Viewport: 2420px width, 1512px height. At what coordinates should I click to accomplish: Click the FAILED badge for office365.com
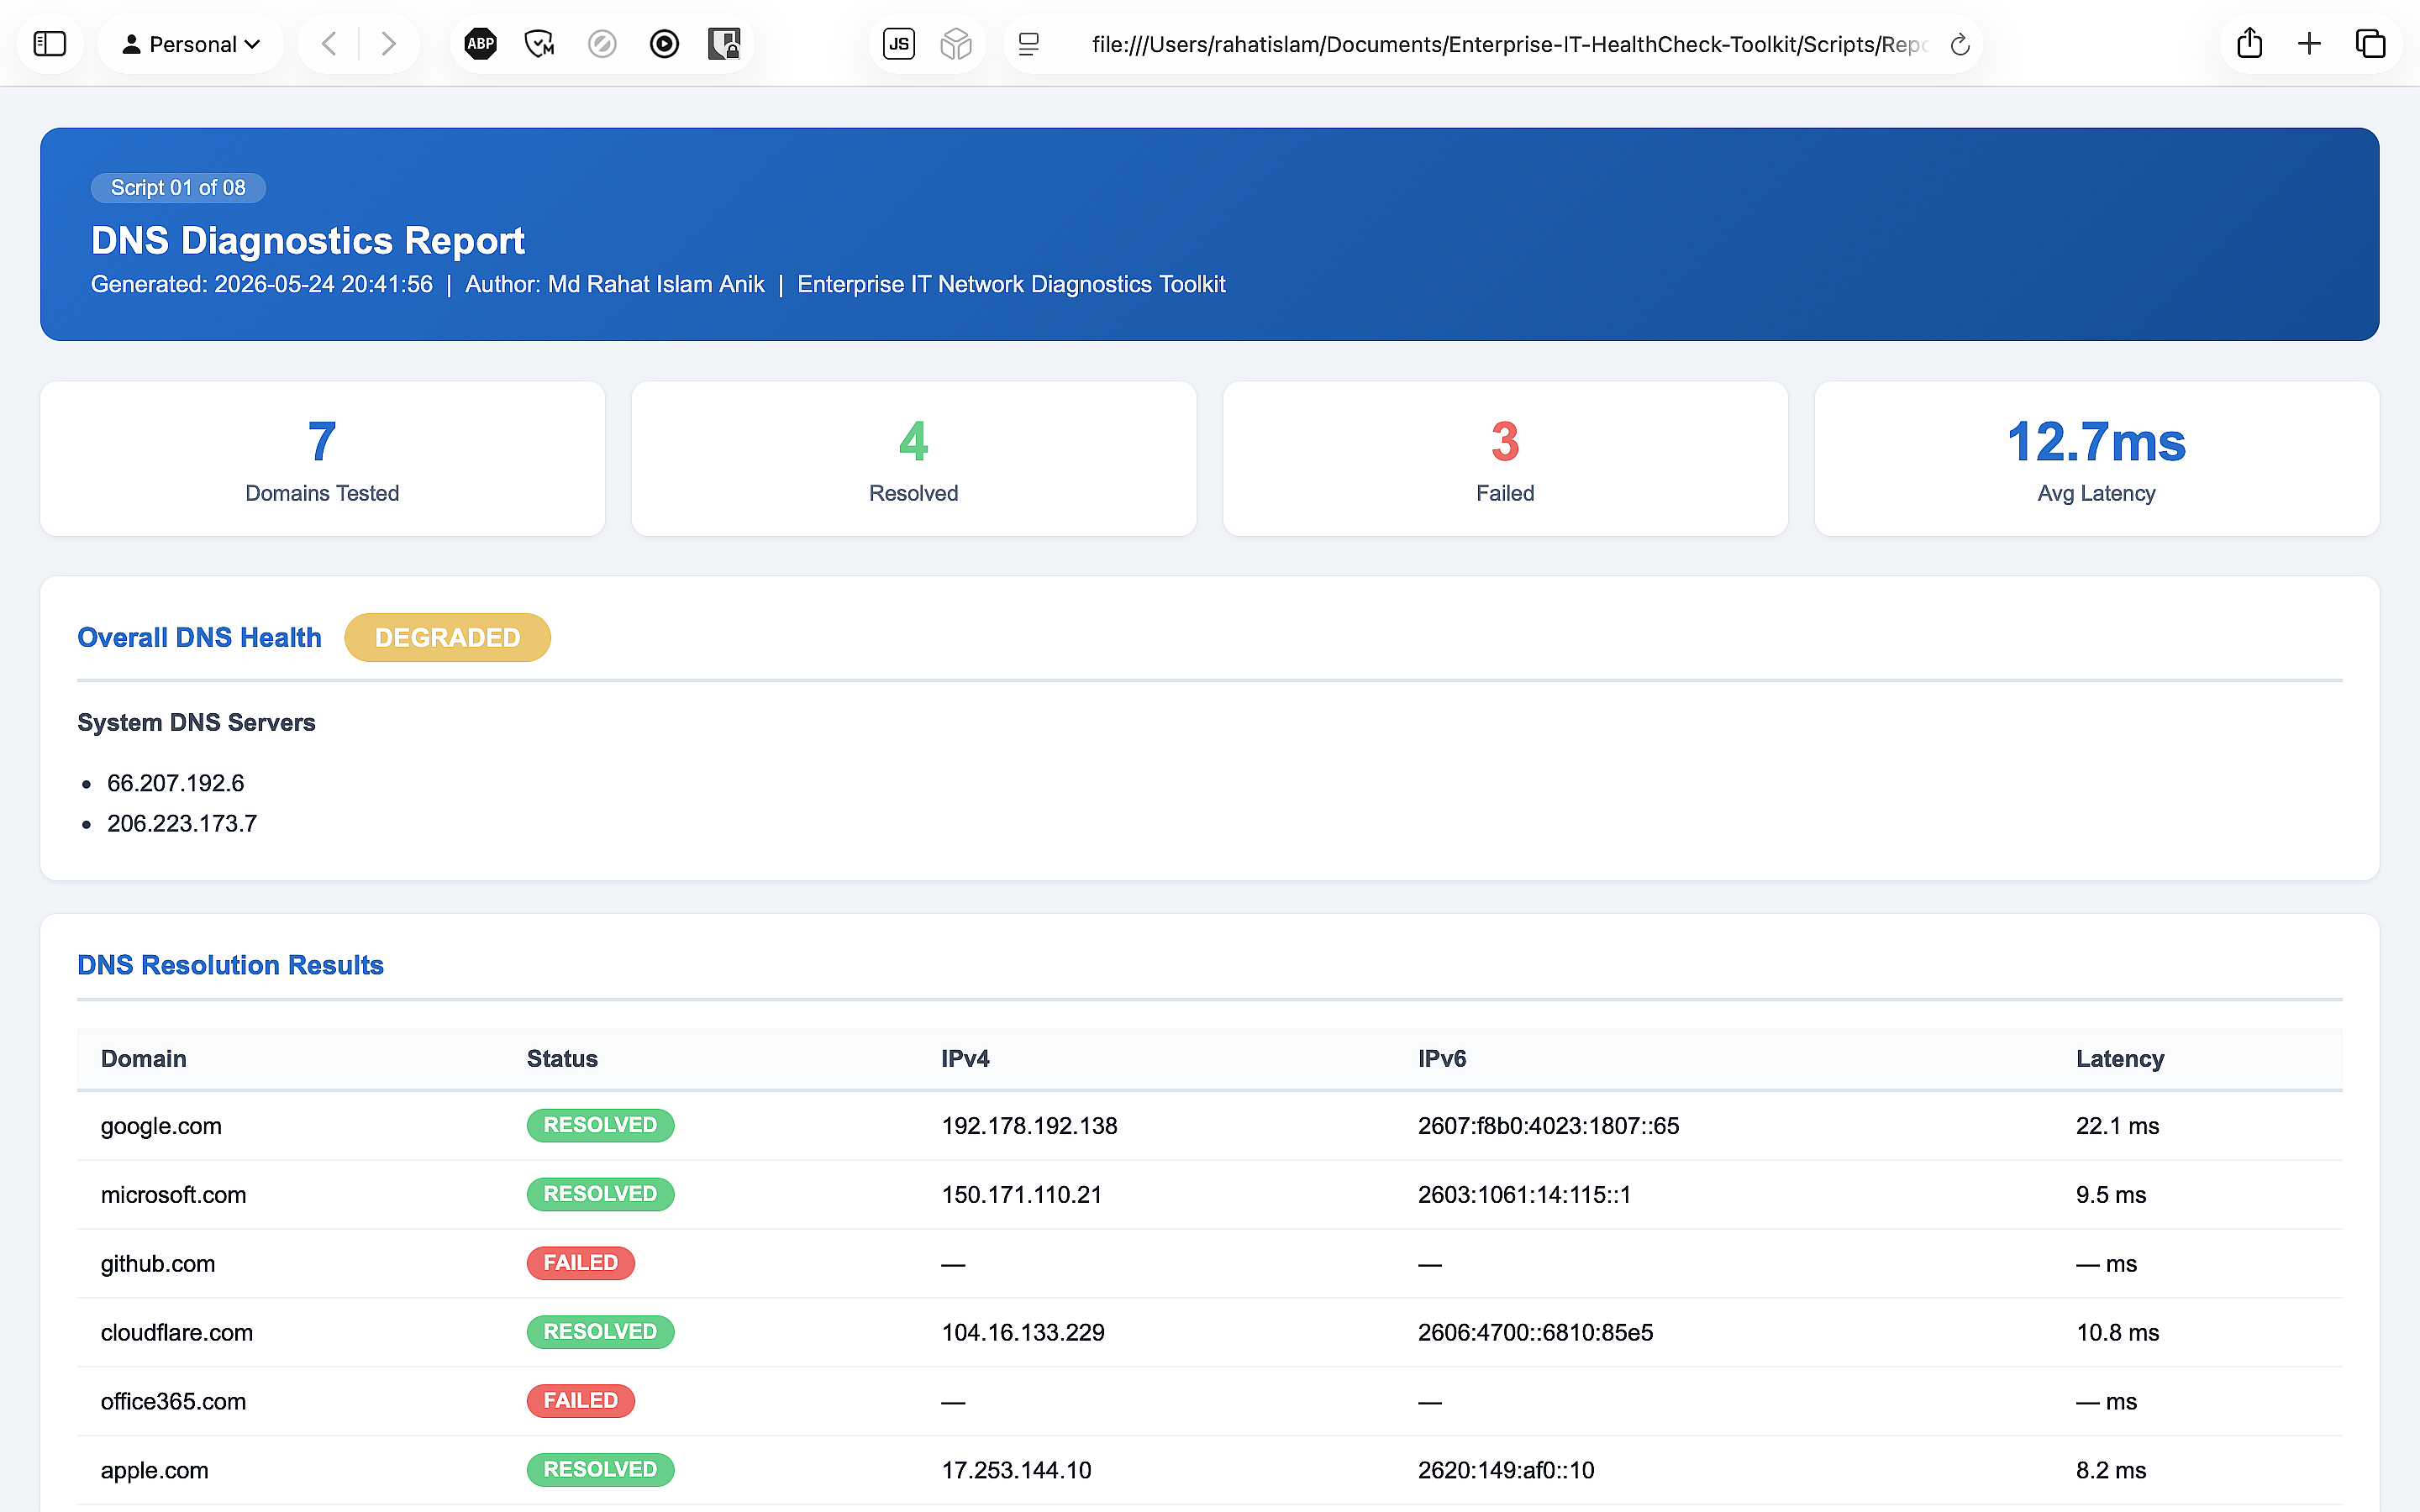pyautogui.click(x=581, y=1401)
